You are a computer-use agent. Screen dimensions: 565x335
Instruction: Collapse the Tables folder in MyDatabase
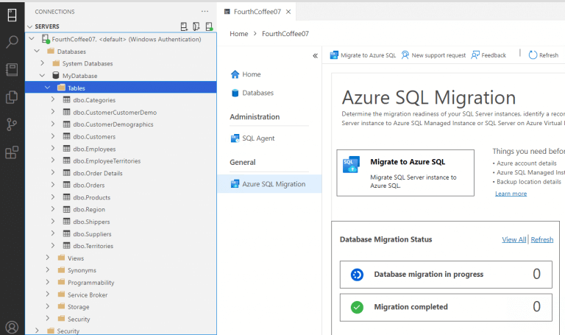click(x=48, y=88)
